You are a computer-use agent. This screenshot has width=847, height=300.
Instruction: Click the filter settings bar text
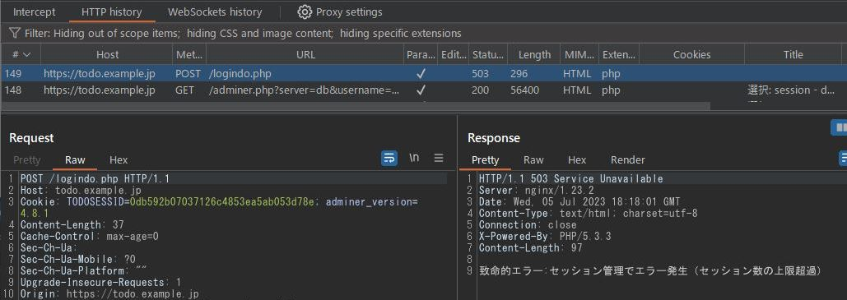pyautogui.click(x=243, y=34)
